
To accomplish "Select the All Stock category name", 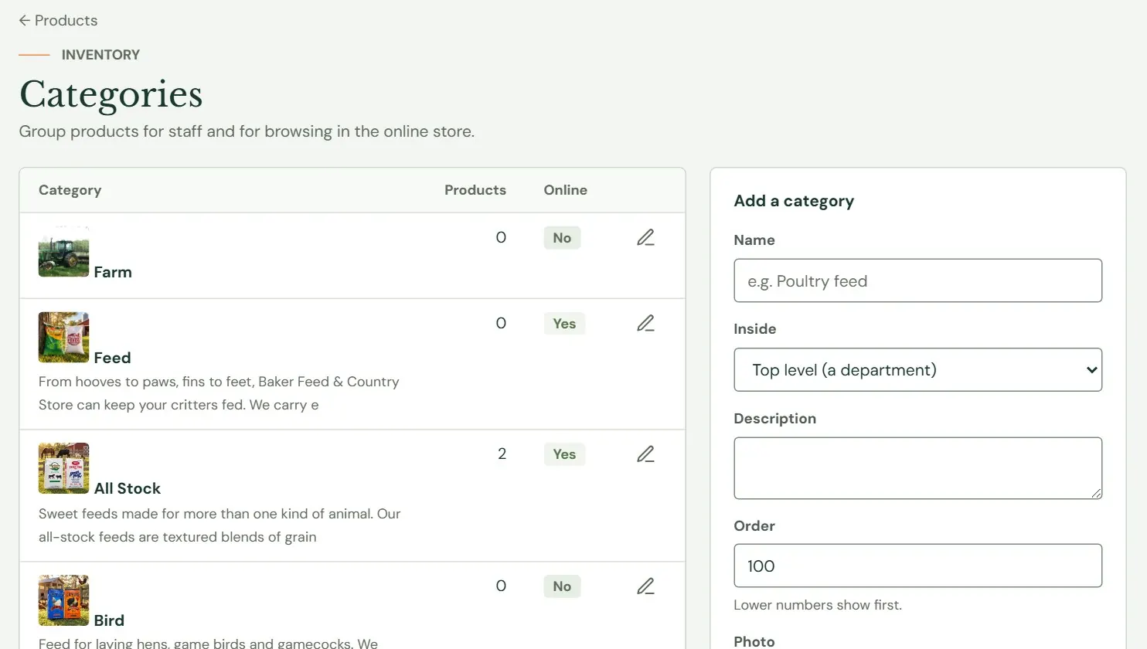I will pyautogui.click(x=128, y=488).
